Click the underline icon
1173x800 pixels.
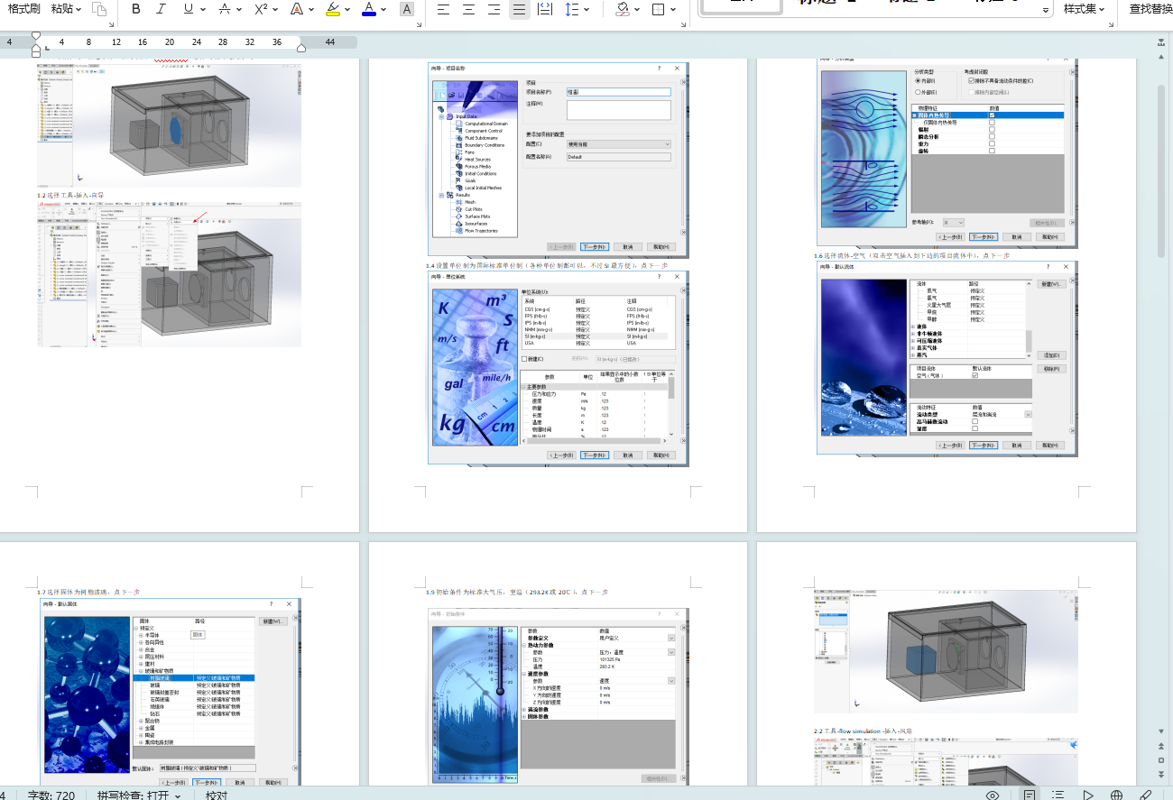coord(188,9)
